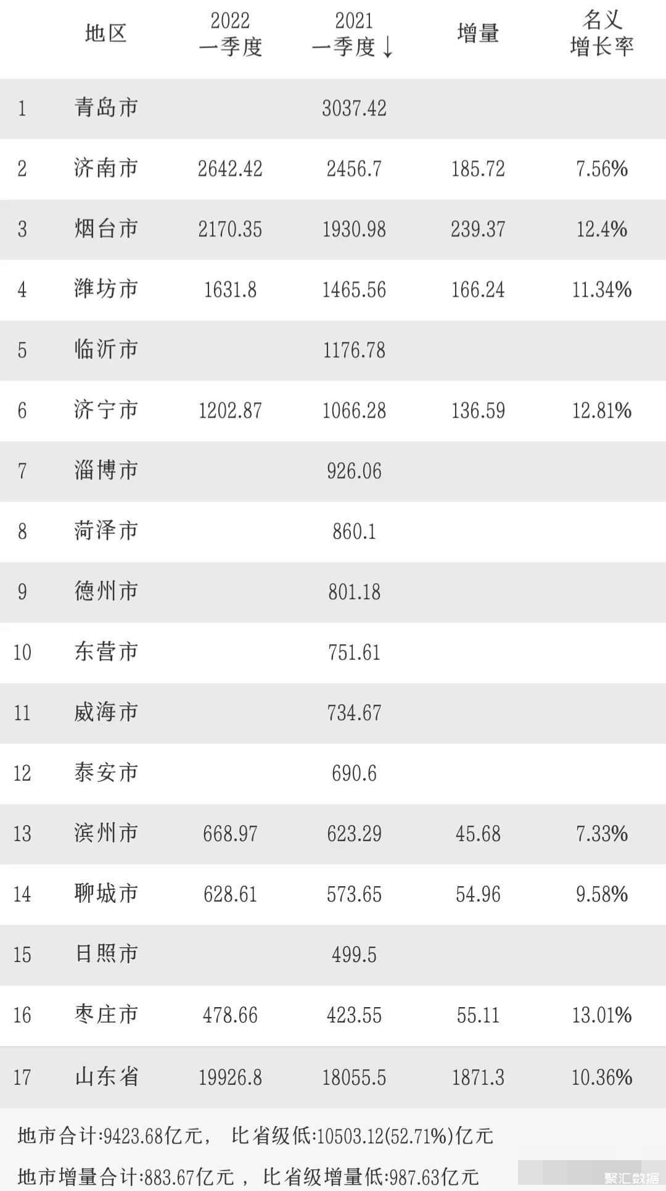
Task: Click the 2021一季度 sort arrow header
Action: (354, 35)
